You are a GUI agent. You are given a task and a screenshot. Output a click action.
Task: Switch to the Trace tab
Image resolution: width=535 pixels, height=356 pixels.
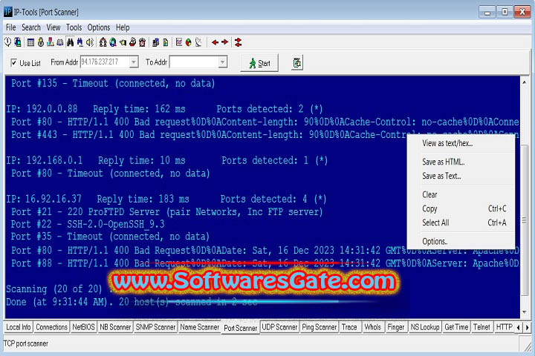[x=349, y=327]
